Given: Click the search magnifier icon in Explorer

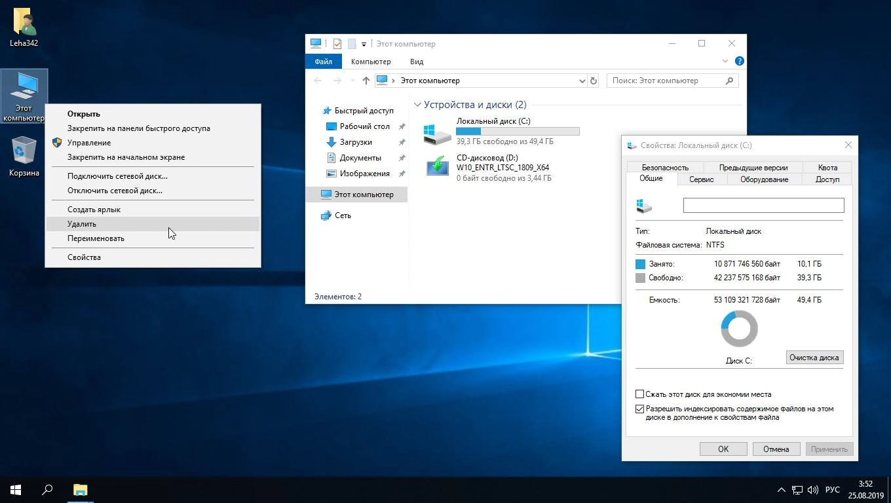Looking at the screenshot, I should [729, 81].
